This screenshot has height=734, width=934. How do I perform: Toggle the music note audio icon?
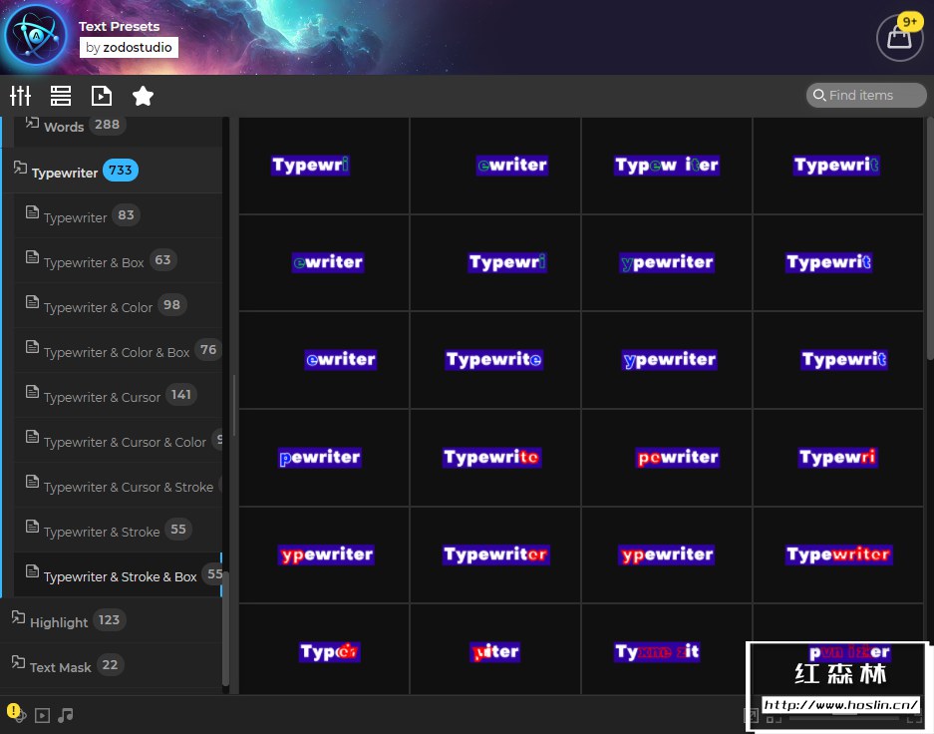pyautogui.click(x=66, y=714)
